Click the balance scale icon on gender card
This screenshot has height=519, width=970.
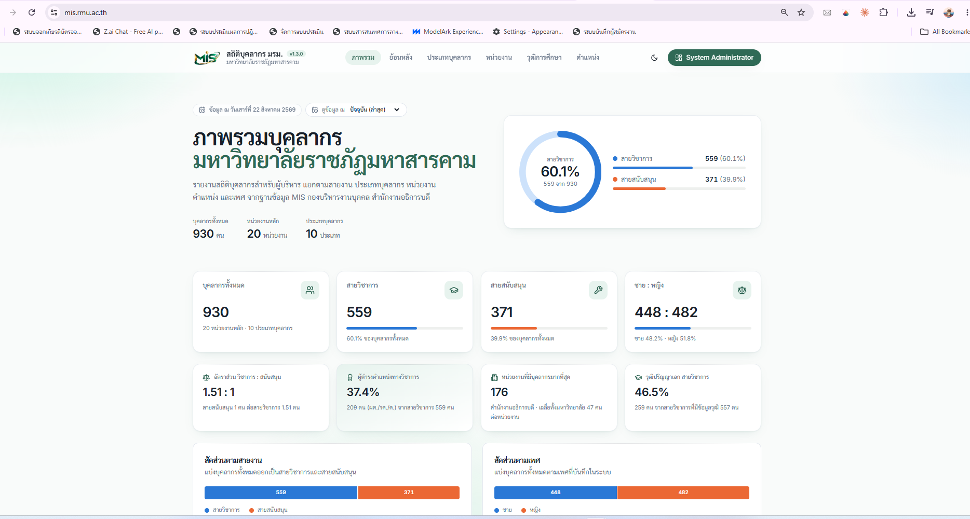(x=742, y=290)
